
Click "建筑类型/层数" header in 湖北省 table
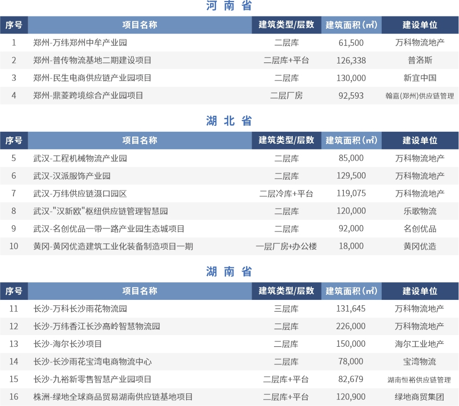(x=286, y=140)
